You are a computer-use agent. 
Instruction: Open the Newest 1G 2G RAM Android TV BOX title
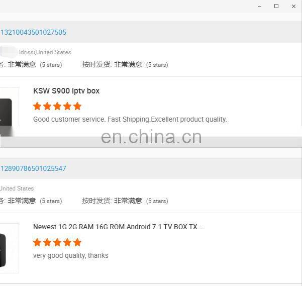coord(118,227)
